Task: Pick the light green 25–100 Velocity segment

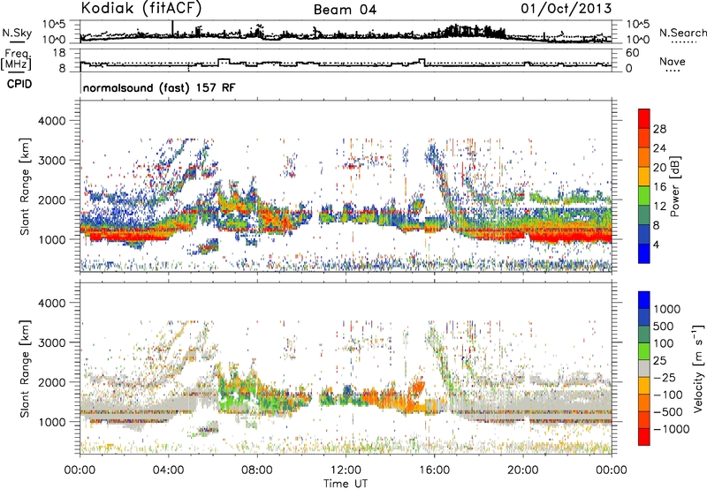Action: (644, 351)
